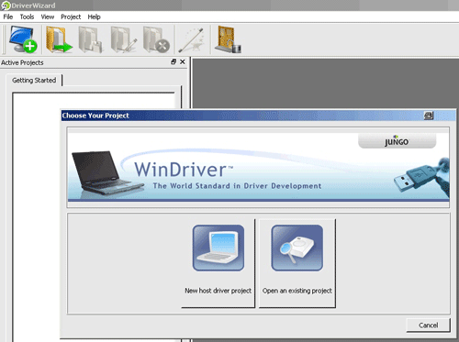Click the Save project toolbar icon
Viewport: 459px width, 342px height.
pos(91,39)
